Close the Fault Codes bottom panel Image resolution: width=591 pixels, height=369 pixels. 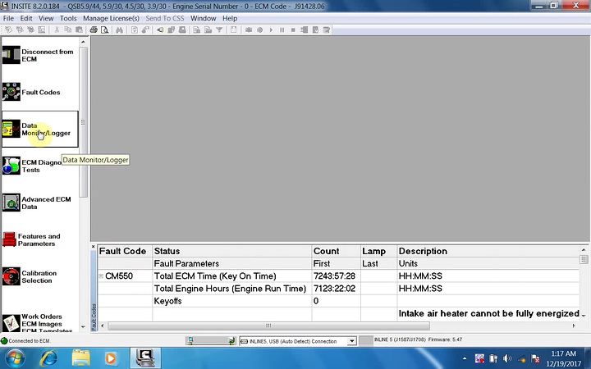94,247
